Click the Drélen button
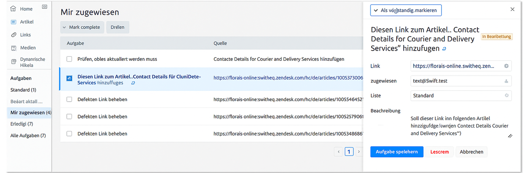The image size is (526, 173). (117, 27)
